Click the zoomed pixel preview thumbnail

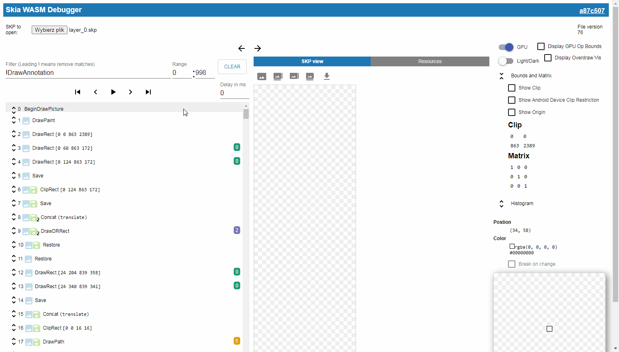pos(549,313)
